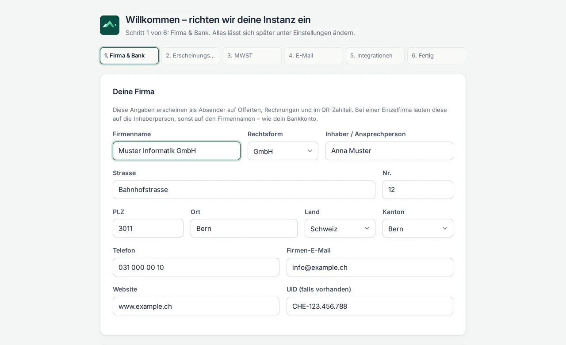Jump to the '5. Integrationen' step
Viewport: 566px width, 345px height.
pos(375,56)
